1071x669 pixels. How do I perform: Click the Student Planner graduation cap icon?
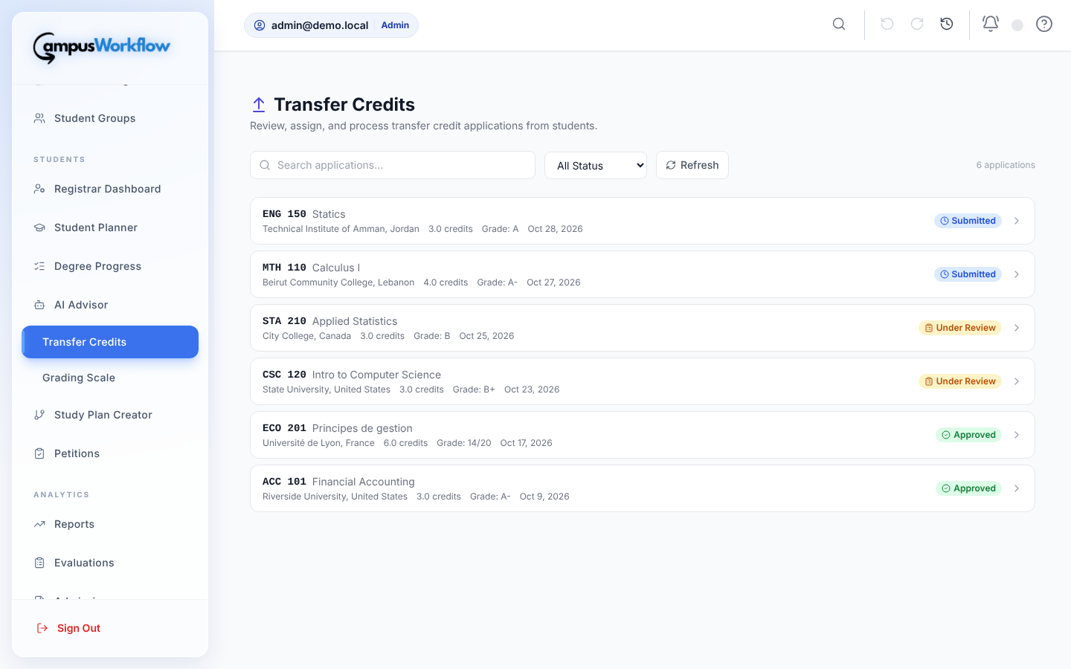39,227
